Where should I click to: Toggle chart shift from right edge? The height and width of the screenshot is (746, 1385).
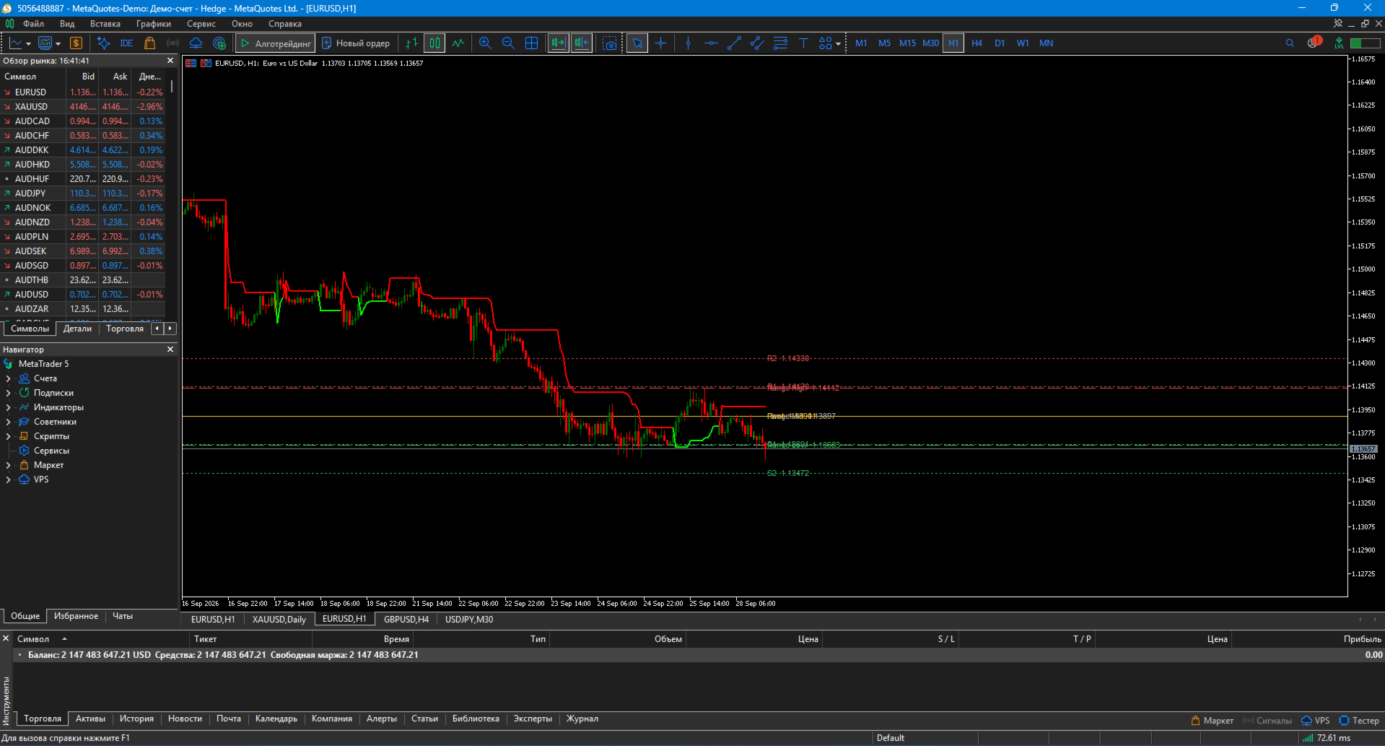click(x=582, y=43)
